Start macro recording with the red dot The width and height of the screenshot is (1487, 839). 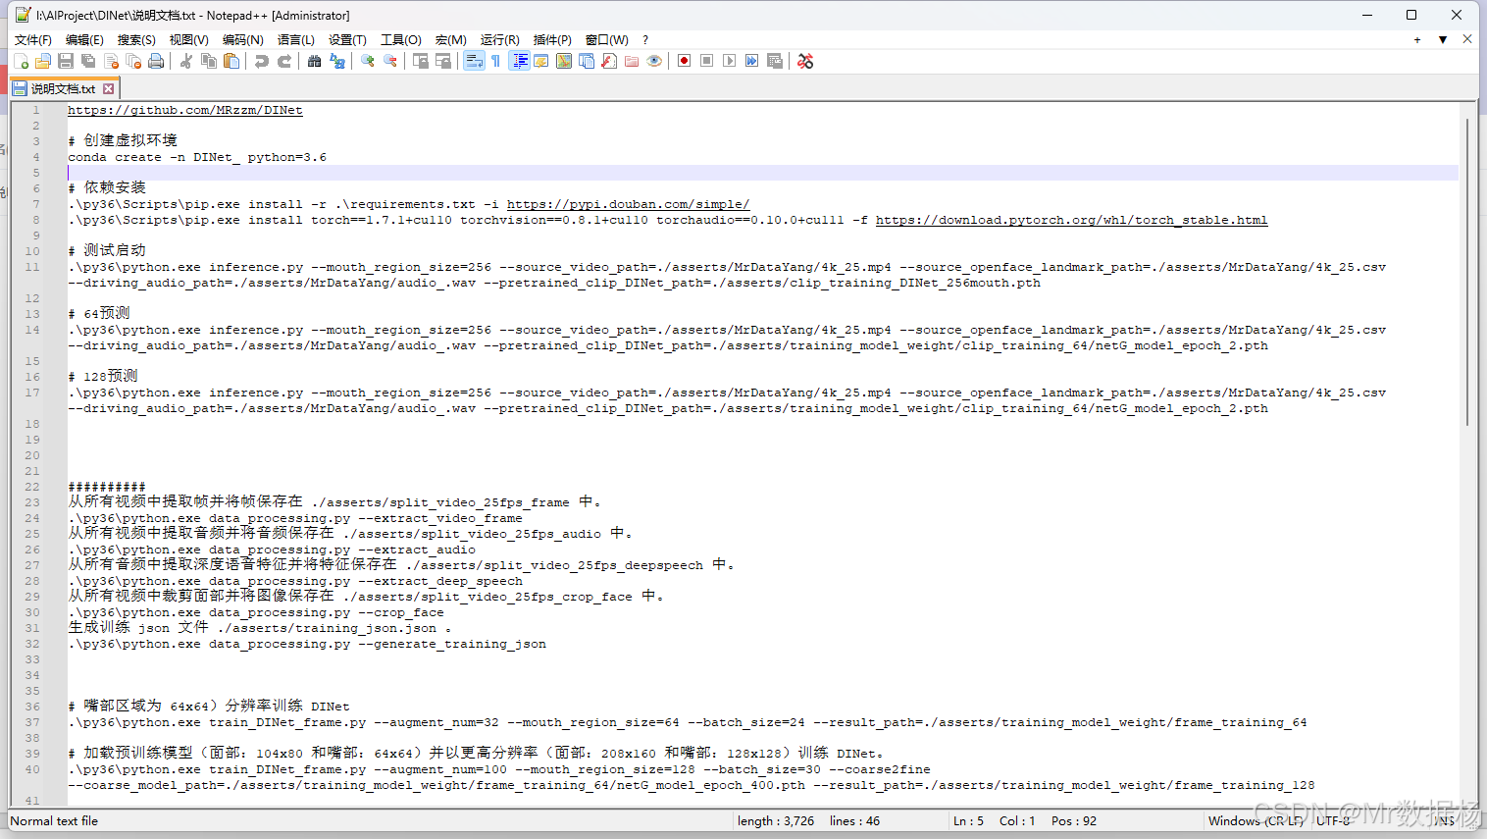tap(685, 61)
